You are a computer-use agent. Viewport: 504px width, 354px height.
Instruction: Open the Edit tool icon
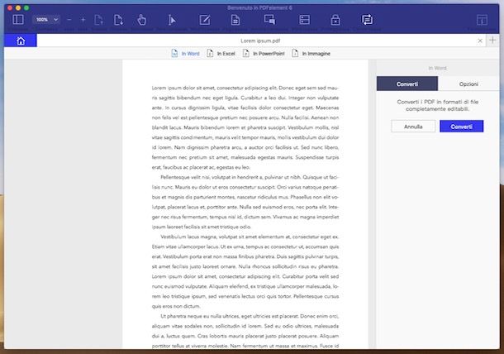205,20
